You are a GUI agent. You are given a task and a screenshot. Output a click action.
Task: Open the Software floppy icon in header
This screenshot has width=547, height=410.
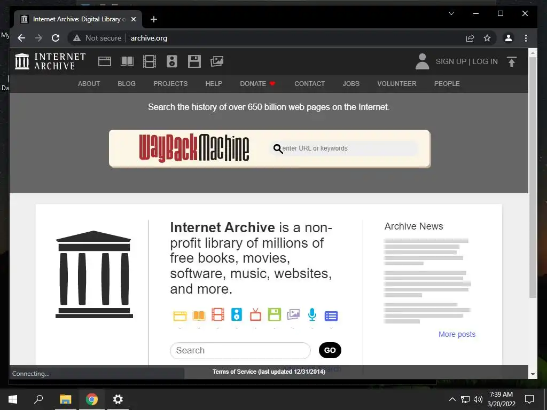point(194,61)
